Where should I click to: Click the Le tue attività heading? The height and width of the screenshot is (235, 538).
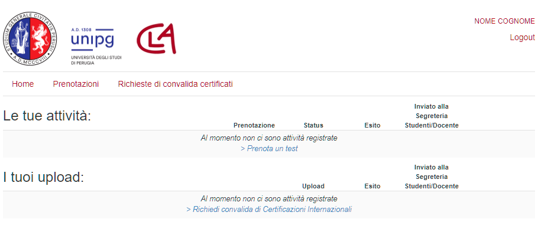[47, 116]
